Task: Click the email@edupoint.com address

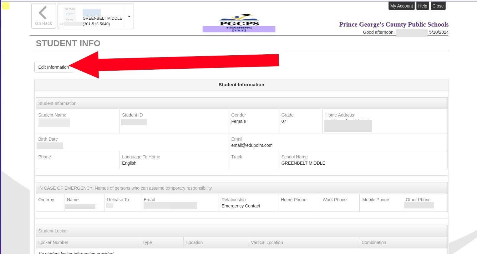Action: pyautogui.click(x=251, y=145)
